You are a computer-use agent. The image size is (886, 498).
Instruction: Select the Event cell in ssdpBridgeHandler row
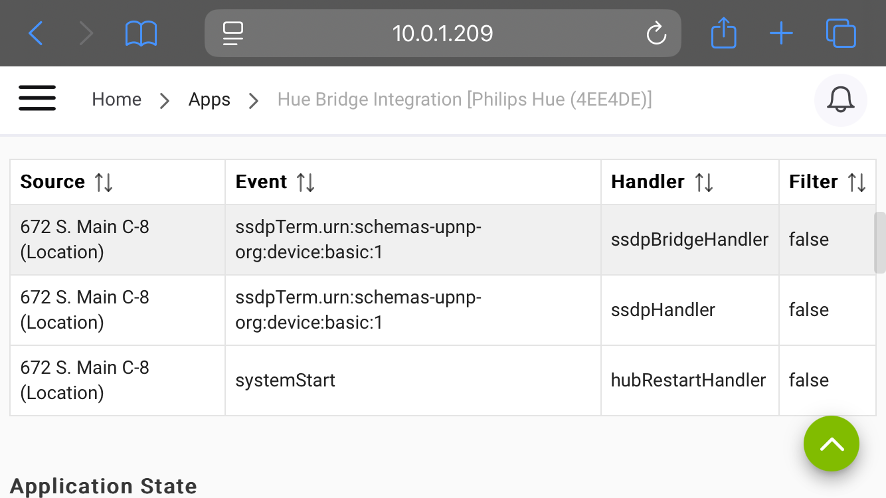(x=413, y=240)
